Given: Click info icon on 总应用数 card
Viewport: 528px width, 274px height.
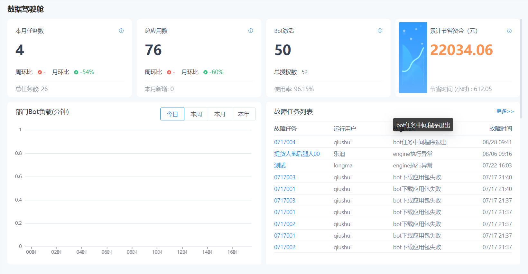Looking at the screenshot, I should pos(251,31).
